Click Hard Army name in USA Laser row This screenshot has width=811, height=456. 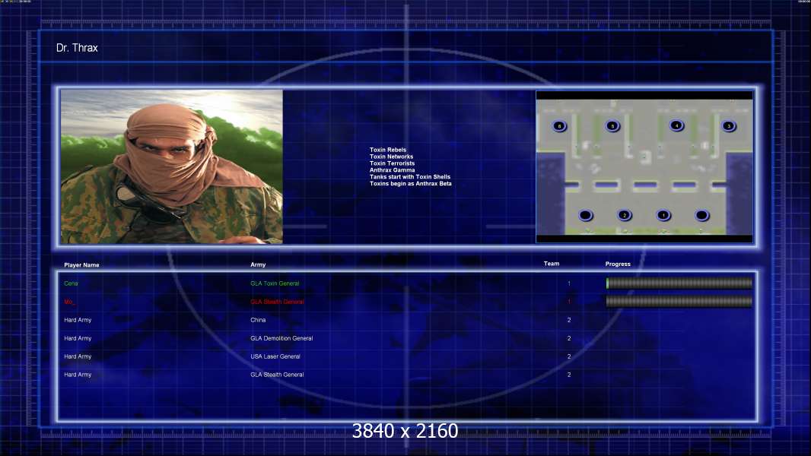78,356
